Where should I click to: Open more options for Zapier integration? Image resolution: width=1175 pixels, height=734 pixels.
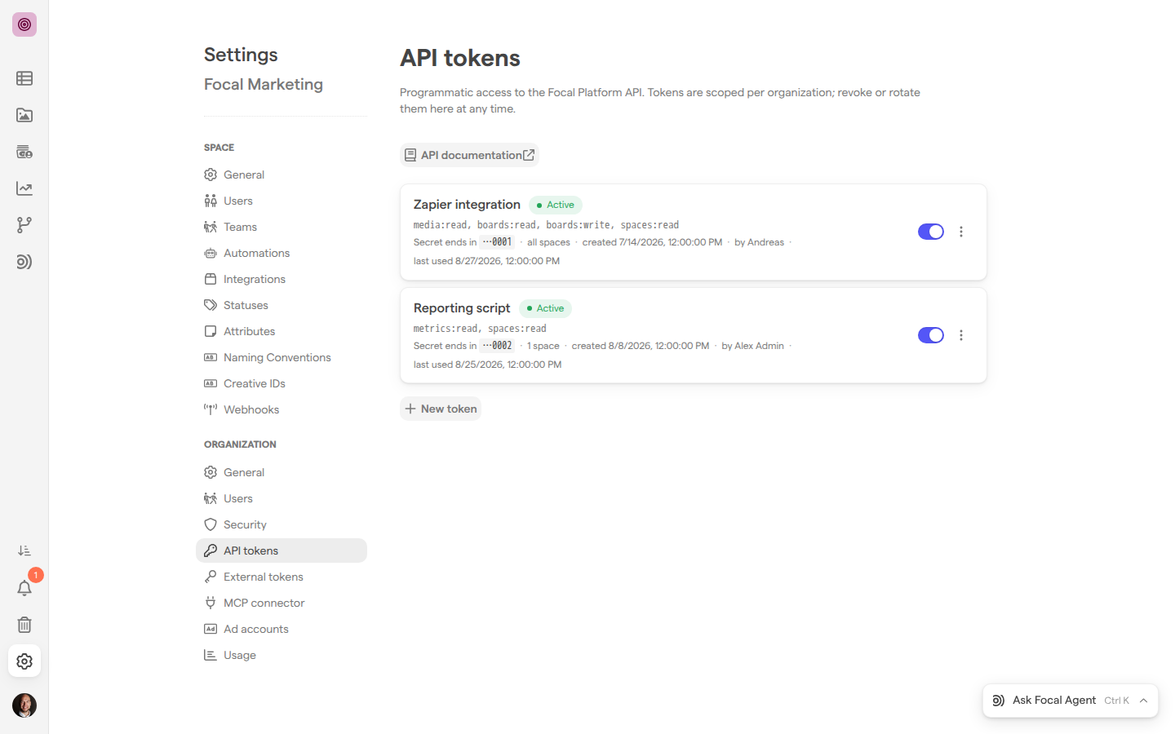961,232
